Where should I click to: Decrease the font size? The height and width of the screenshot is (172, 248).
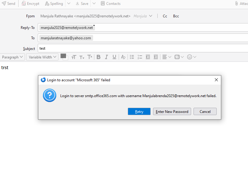click(x=82, y=57)
